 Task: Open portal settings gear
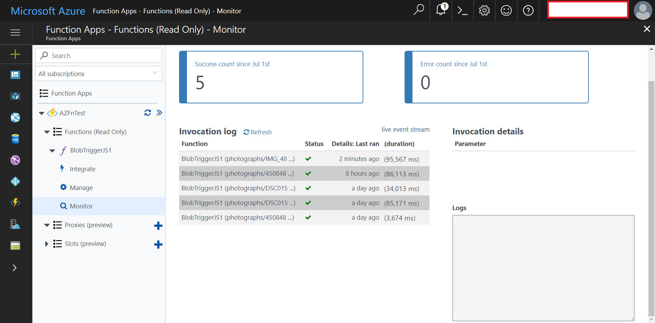click(484, 11)
